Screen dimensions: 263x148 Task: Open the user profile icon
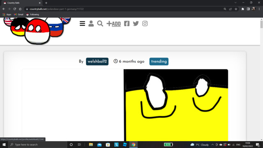(x=91, y=23)
